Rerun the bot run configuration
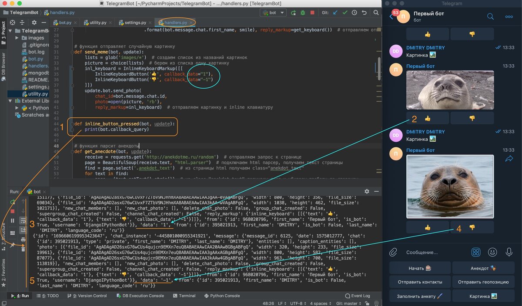Image resolution: width=522 pixels, height=306 pixels. tap(294, 13)
